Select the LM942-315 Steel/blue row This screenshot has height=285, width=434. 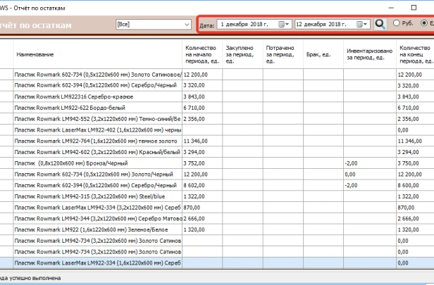[97, 196]
